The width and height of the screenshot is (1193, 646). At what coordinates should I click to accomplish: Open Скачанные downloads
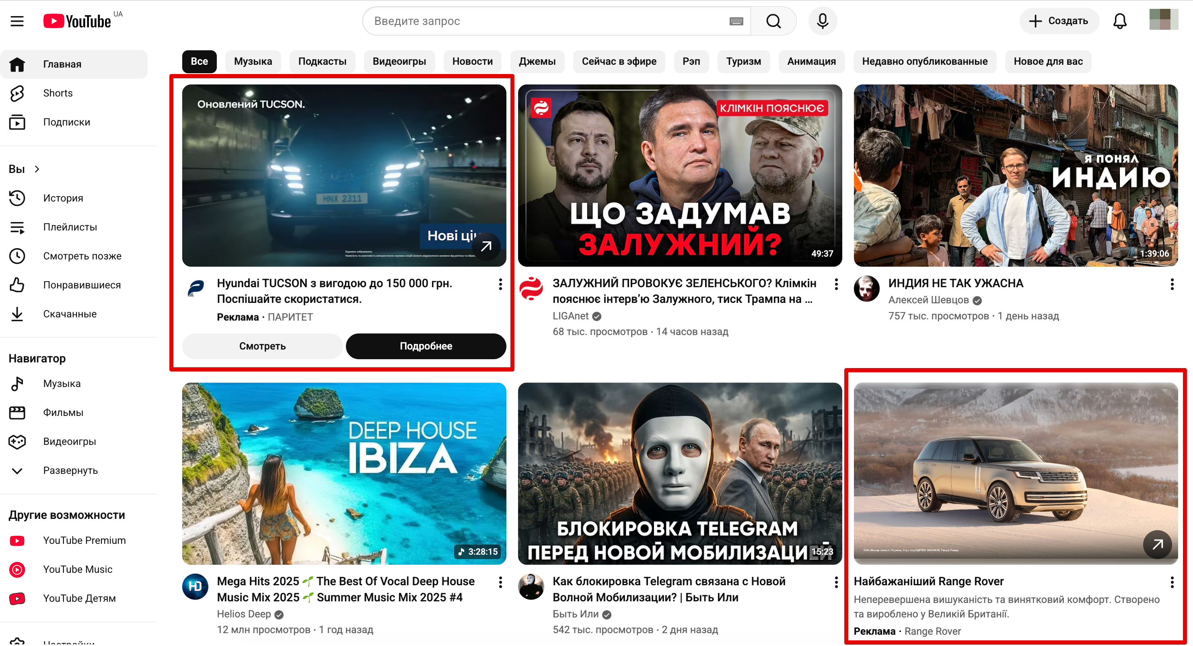point(74,314)
